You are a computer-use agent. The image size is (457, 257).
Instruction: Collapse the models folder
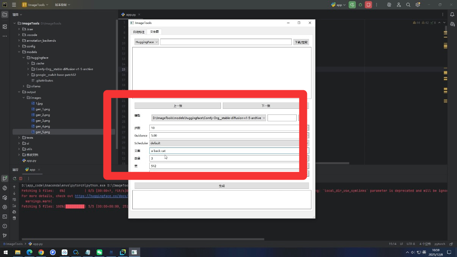[19, 52]
